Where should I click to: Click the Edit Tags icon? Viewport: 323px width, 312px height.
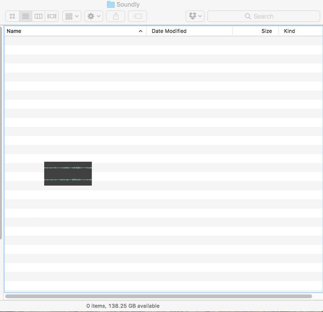tap(137, 16)
